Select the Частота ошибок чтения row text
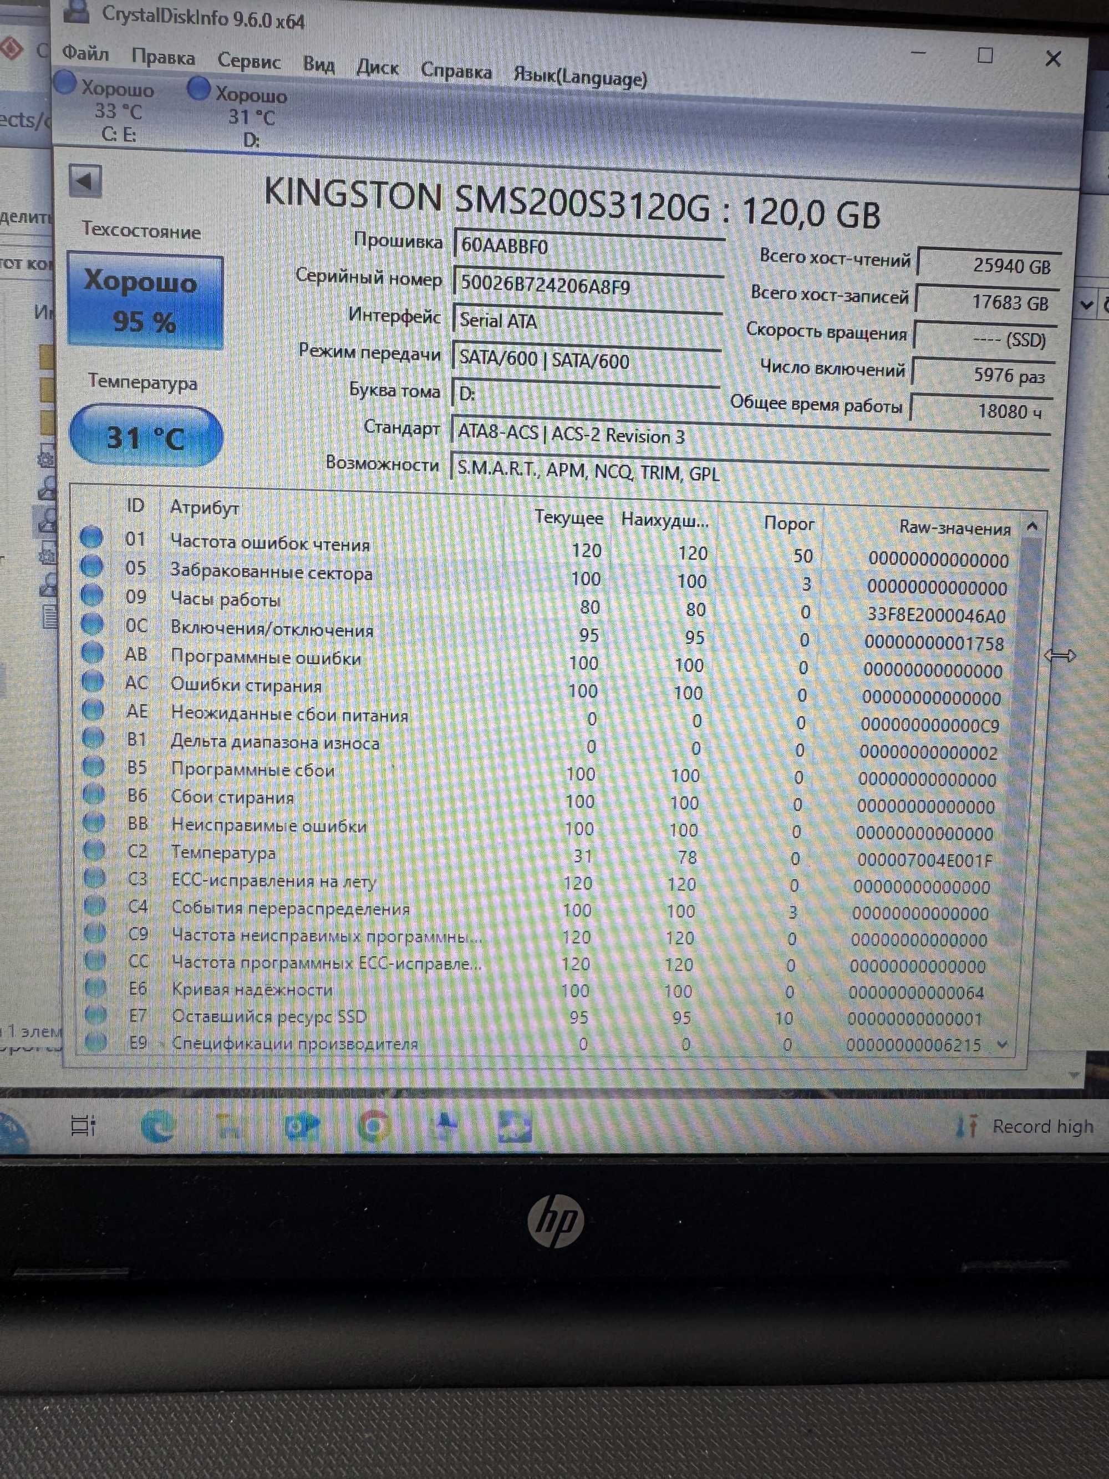The width and height of the screenshot is (1109, 1479). 270,543
